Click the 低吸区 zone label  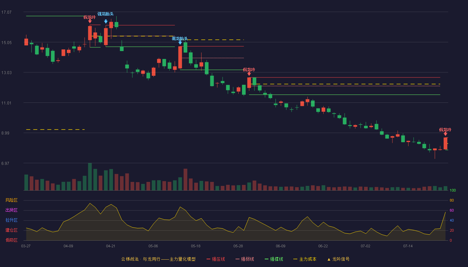11,240
